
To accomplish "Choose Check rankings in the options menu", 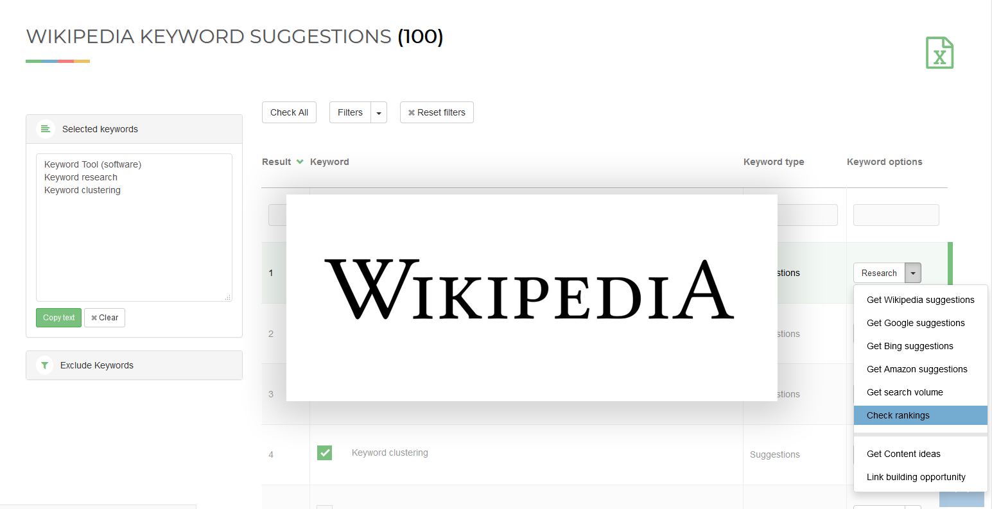I will [898, 415].
